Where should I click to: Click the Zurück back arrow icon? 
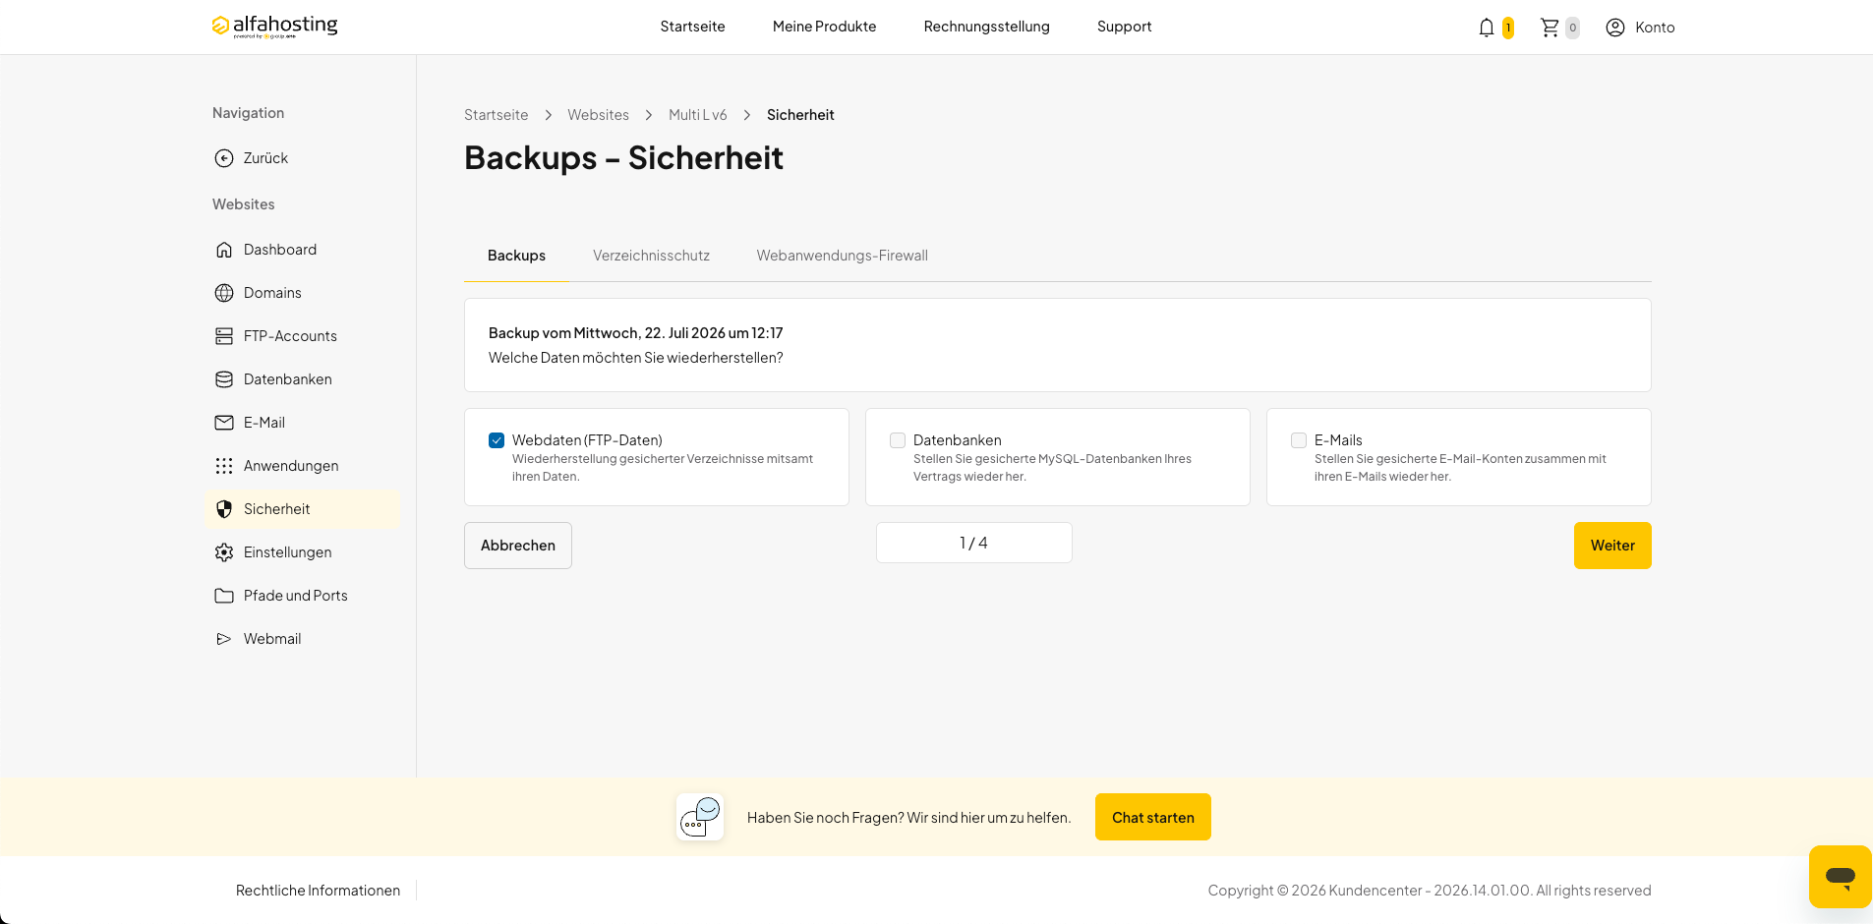[x=224, y=158]
